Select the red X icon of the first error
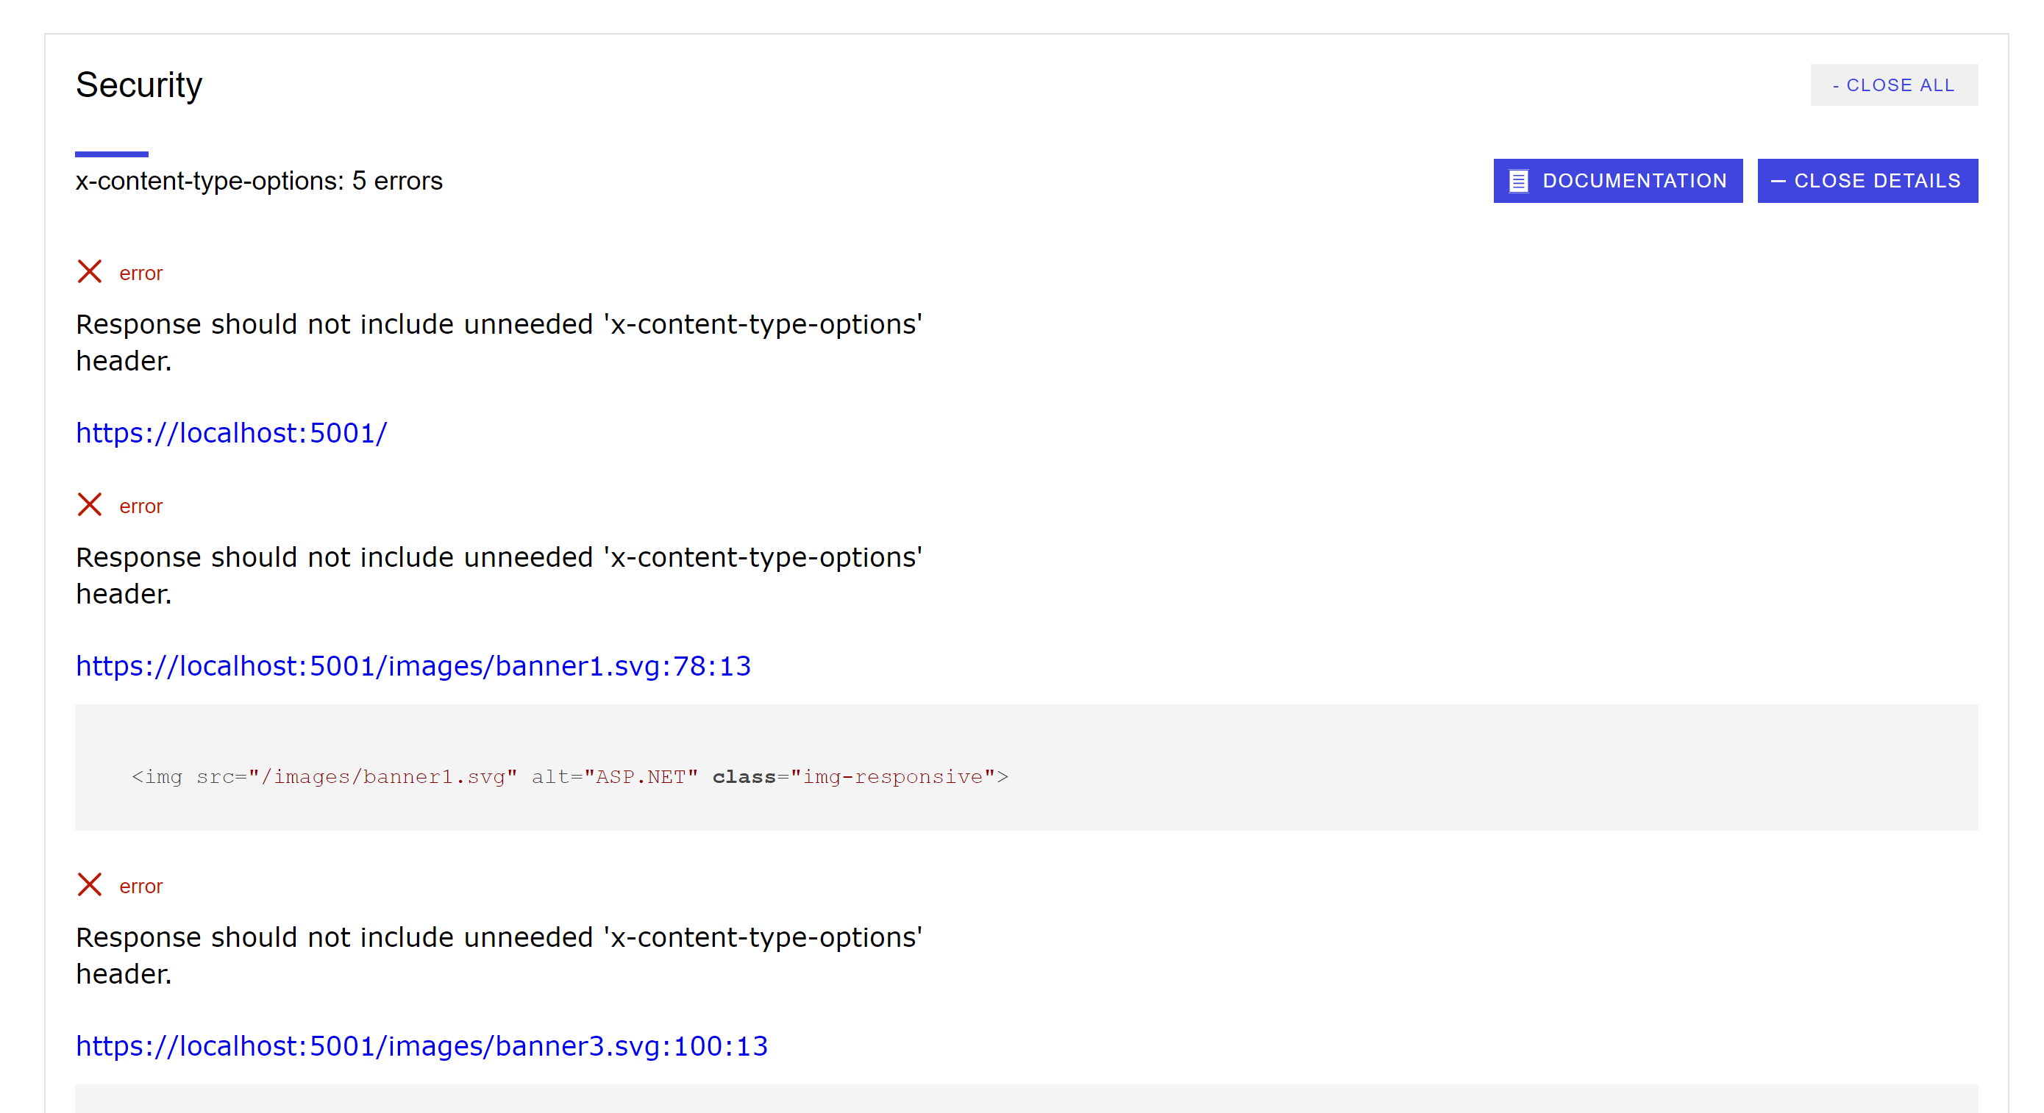2044x1113 pixels. point(90,271)
